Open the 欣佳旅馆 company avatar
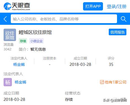Image resolution: width=130 pixels, height=105 pixels. coord(10,35)
